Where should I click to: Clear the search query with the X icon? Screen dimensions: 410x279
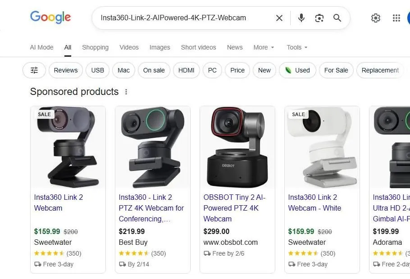(279, 18)
